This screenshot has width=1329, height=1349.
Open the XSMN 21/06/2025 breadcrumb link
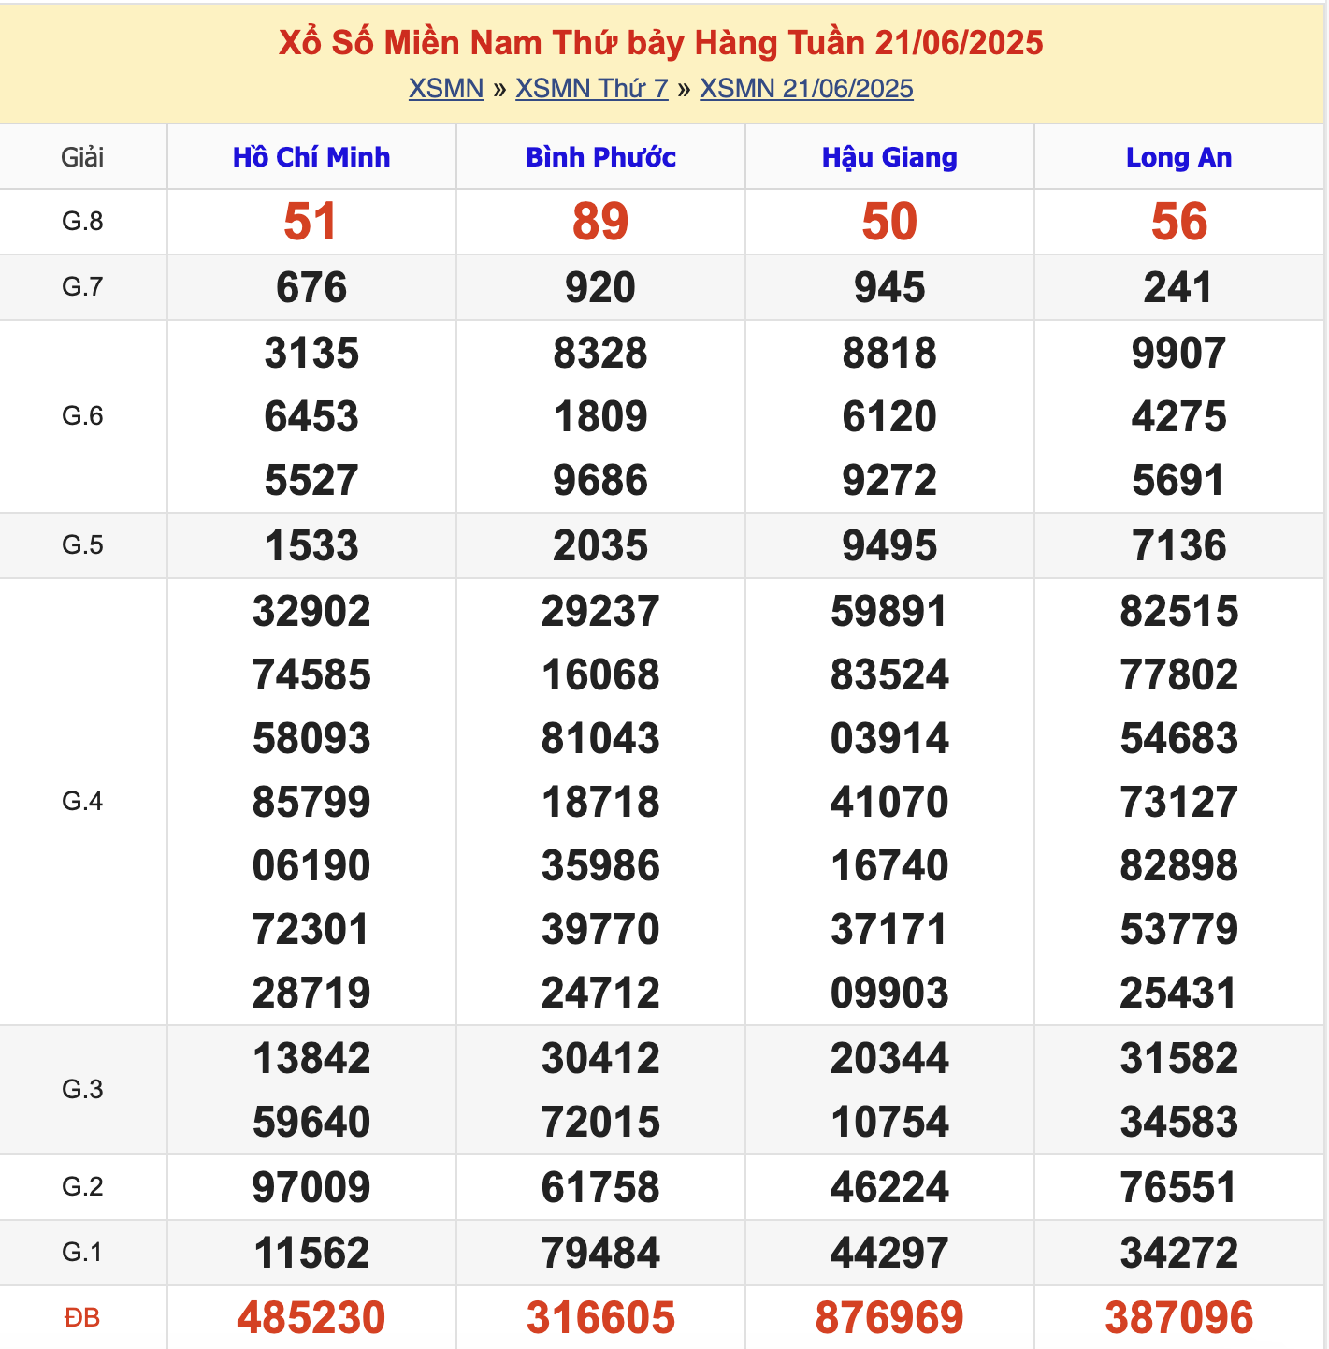[806, 88]
